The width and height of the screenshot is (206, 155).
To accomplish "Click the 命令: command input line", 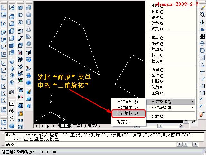I will pos(91,145).
